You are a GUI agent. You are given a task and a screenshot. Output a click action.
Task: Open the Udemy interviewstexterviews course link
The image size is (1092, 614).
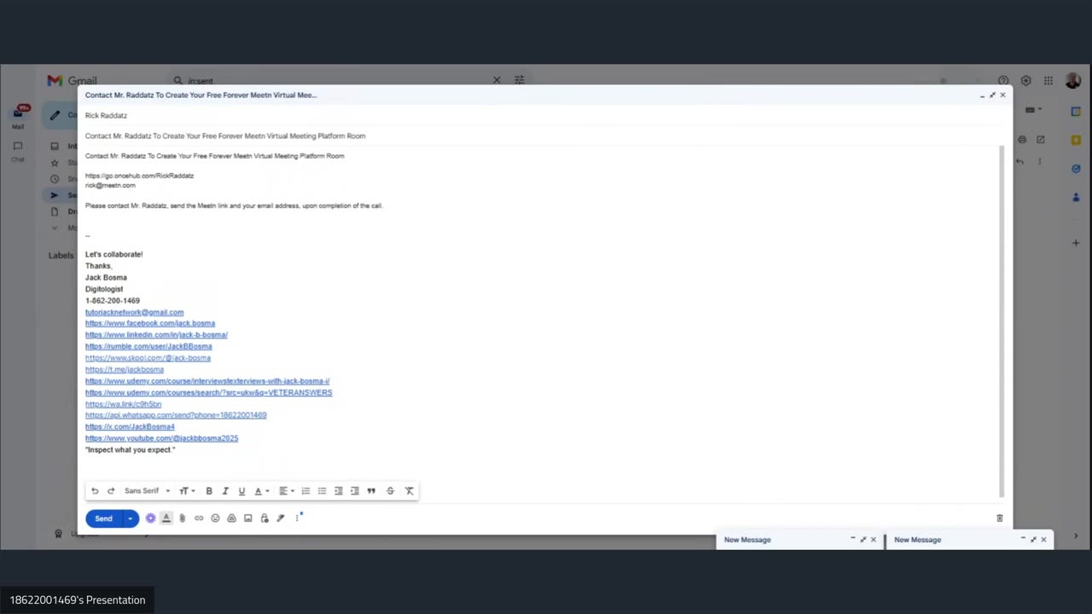[207, 381]
